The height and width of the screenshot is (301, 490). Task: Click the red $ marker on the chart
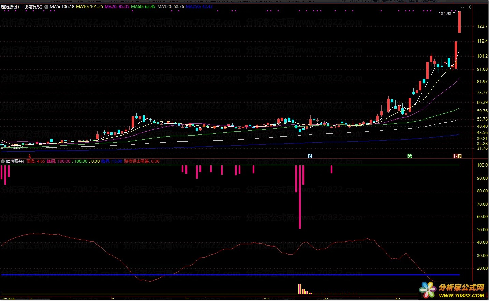point(30,156)
